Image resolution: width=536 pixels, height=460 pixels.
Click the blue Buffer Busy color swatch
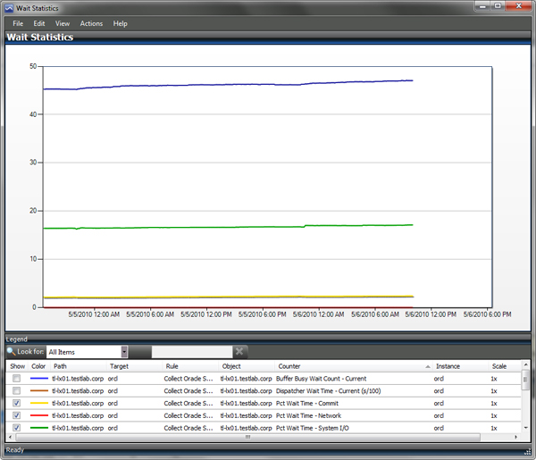(x=39, y=379)
